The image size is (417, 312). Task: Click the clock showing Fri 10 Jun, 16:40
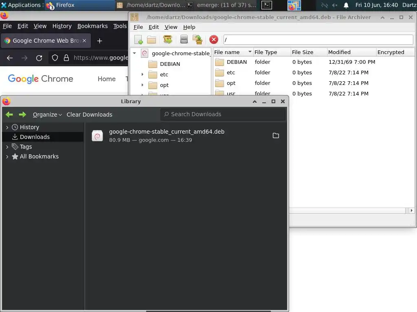(377, 5)
